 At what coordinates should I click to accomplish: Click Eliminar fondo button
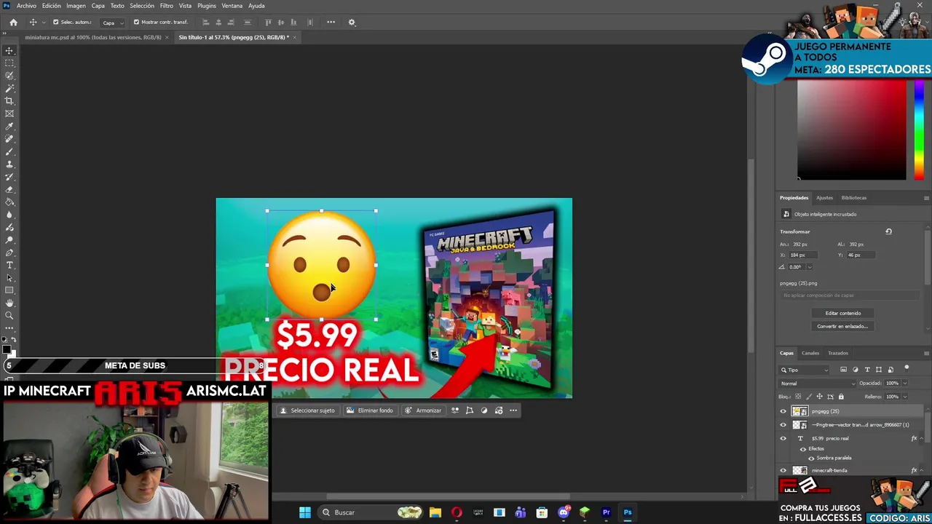[369, 410]
